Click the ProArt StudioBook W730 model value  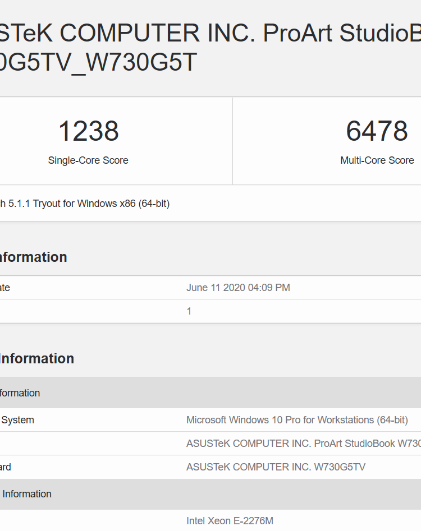click(x=303, y=444)
